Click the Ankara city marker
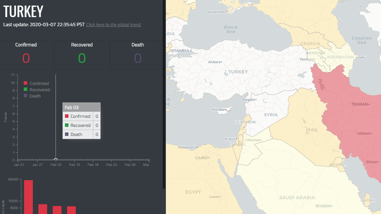381x214 pixels. point(222,62)
